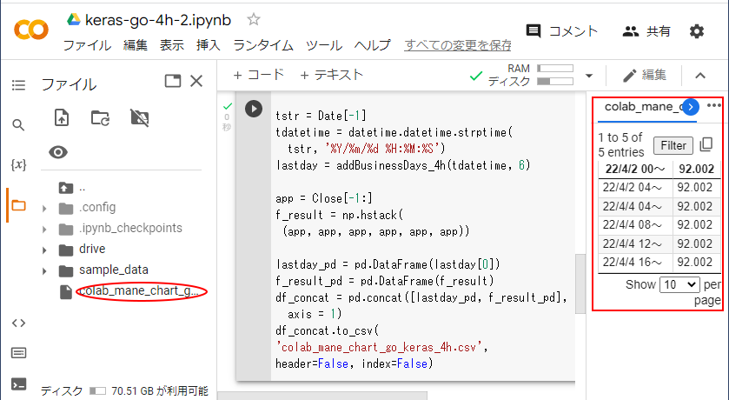Open colab_mane_chart_g... csv file

click(138, 291)
